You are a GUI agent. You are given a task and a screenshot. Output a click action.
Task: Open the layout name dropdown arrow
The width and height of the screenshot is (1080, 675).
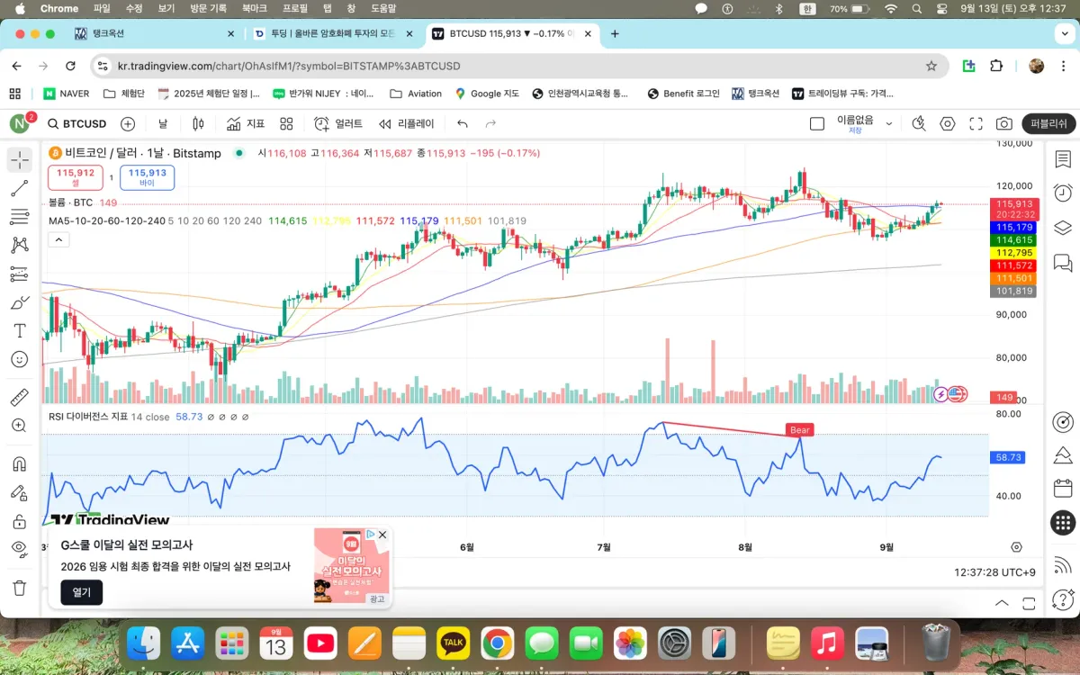[889, 124]
